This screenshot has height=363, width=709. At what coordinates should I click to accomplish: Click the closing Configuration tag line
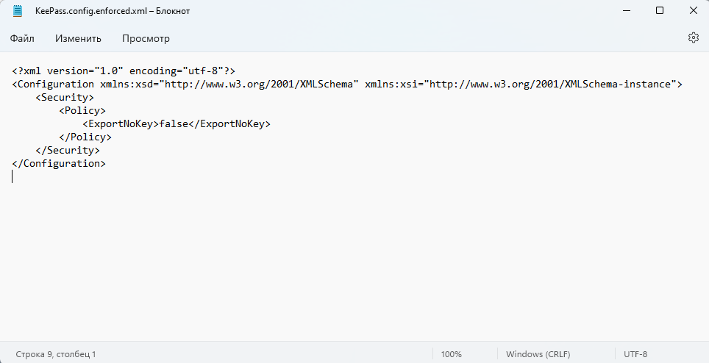pyautogui.click(x=59, y=164)
